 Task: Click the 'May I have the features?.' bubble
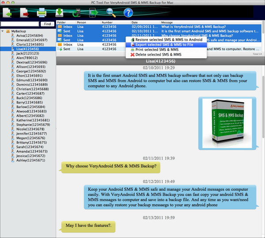coord(88,227)
